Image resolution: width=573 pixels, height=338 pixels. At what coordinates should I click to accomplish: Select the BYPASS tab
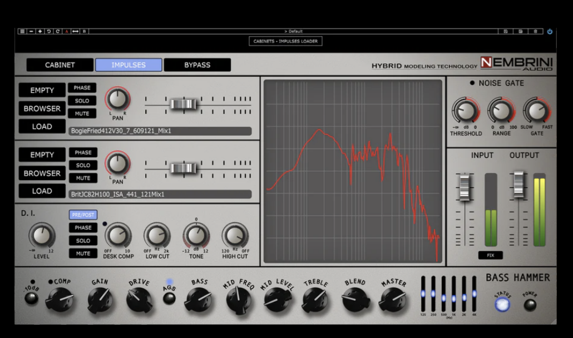pos(197,65)
